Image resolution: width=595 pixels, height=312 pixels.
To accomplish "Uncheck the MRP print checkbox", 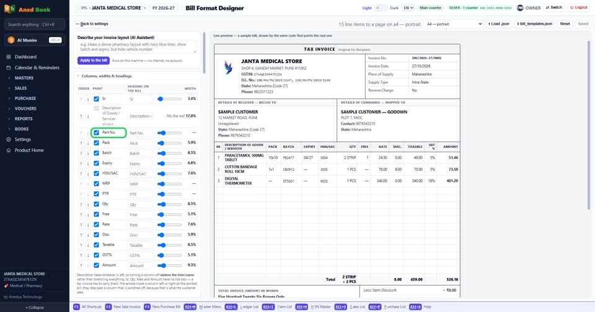I will tap(97, 184).
